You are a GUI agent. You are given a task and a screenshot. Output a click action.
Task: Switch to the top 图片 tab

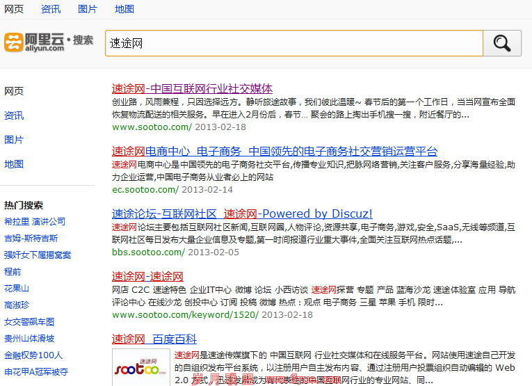[x=88, y=9]
